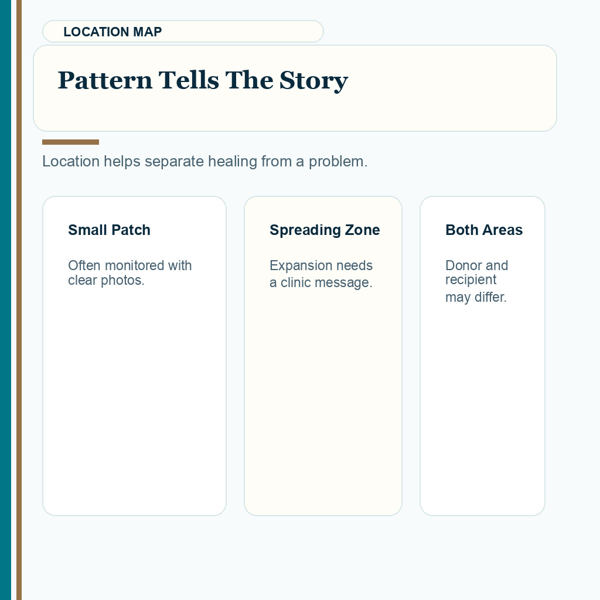Open the Both Areas card
The image size is (600, 600).
(x=482, y=356)
